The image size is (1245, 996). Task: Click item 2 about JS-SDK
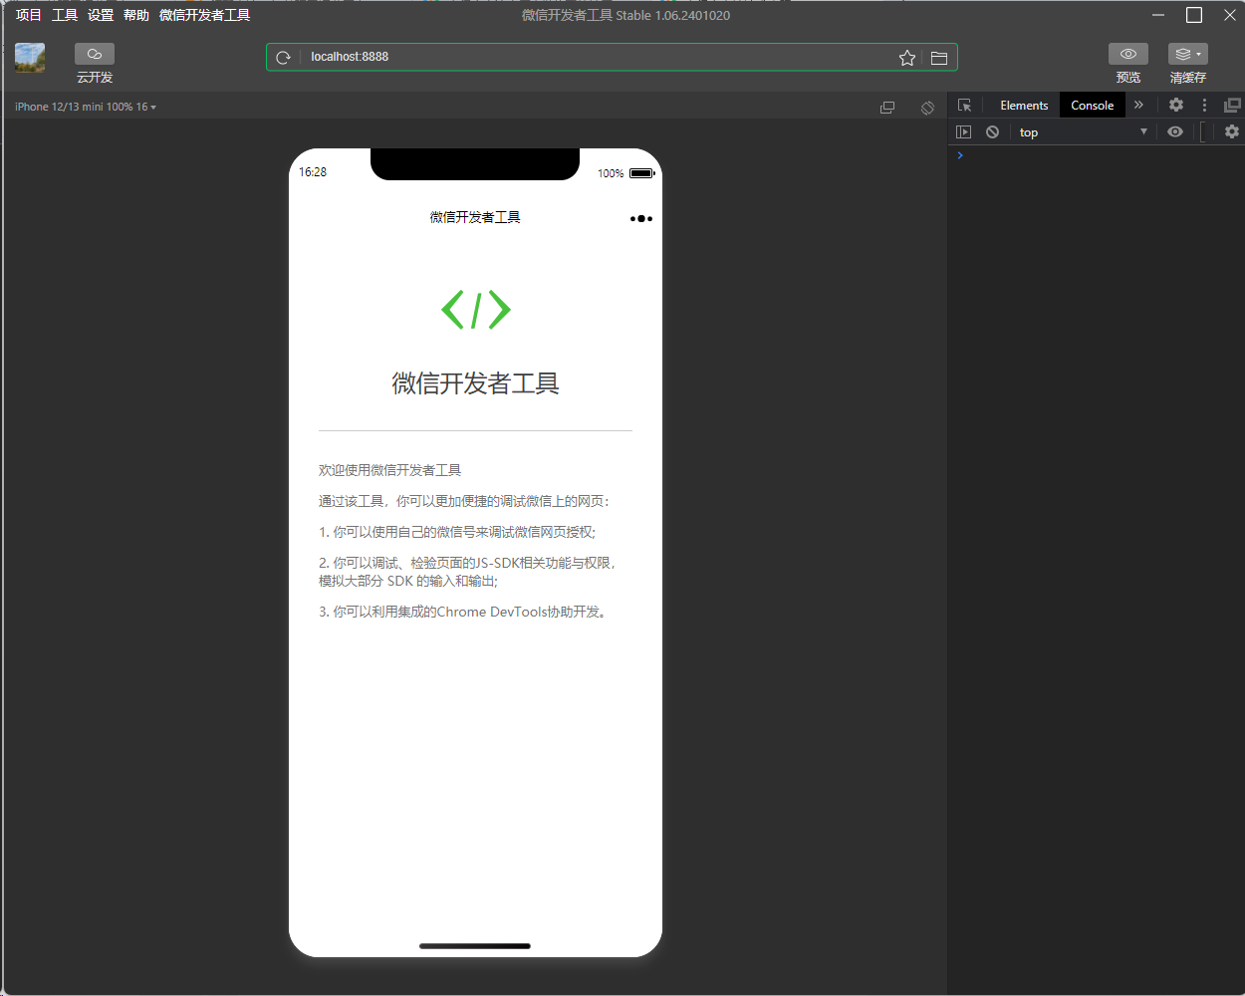pos(468,572)
